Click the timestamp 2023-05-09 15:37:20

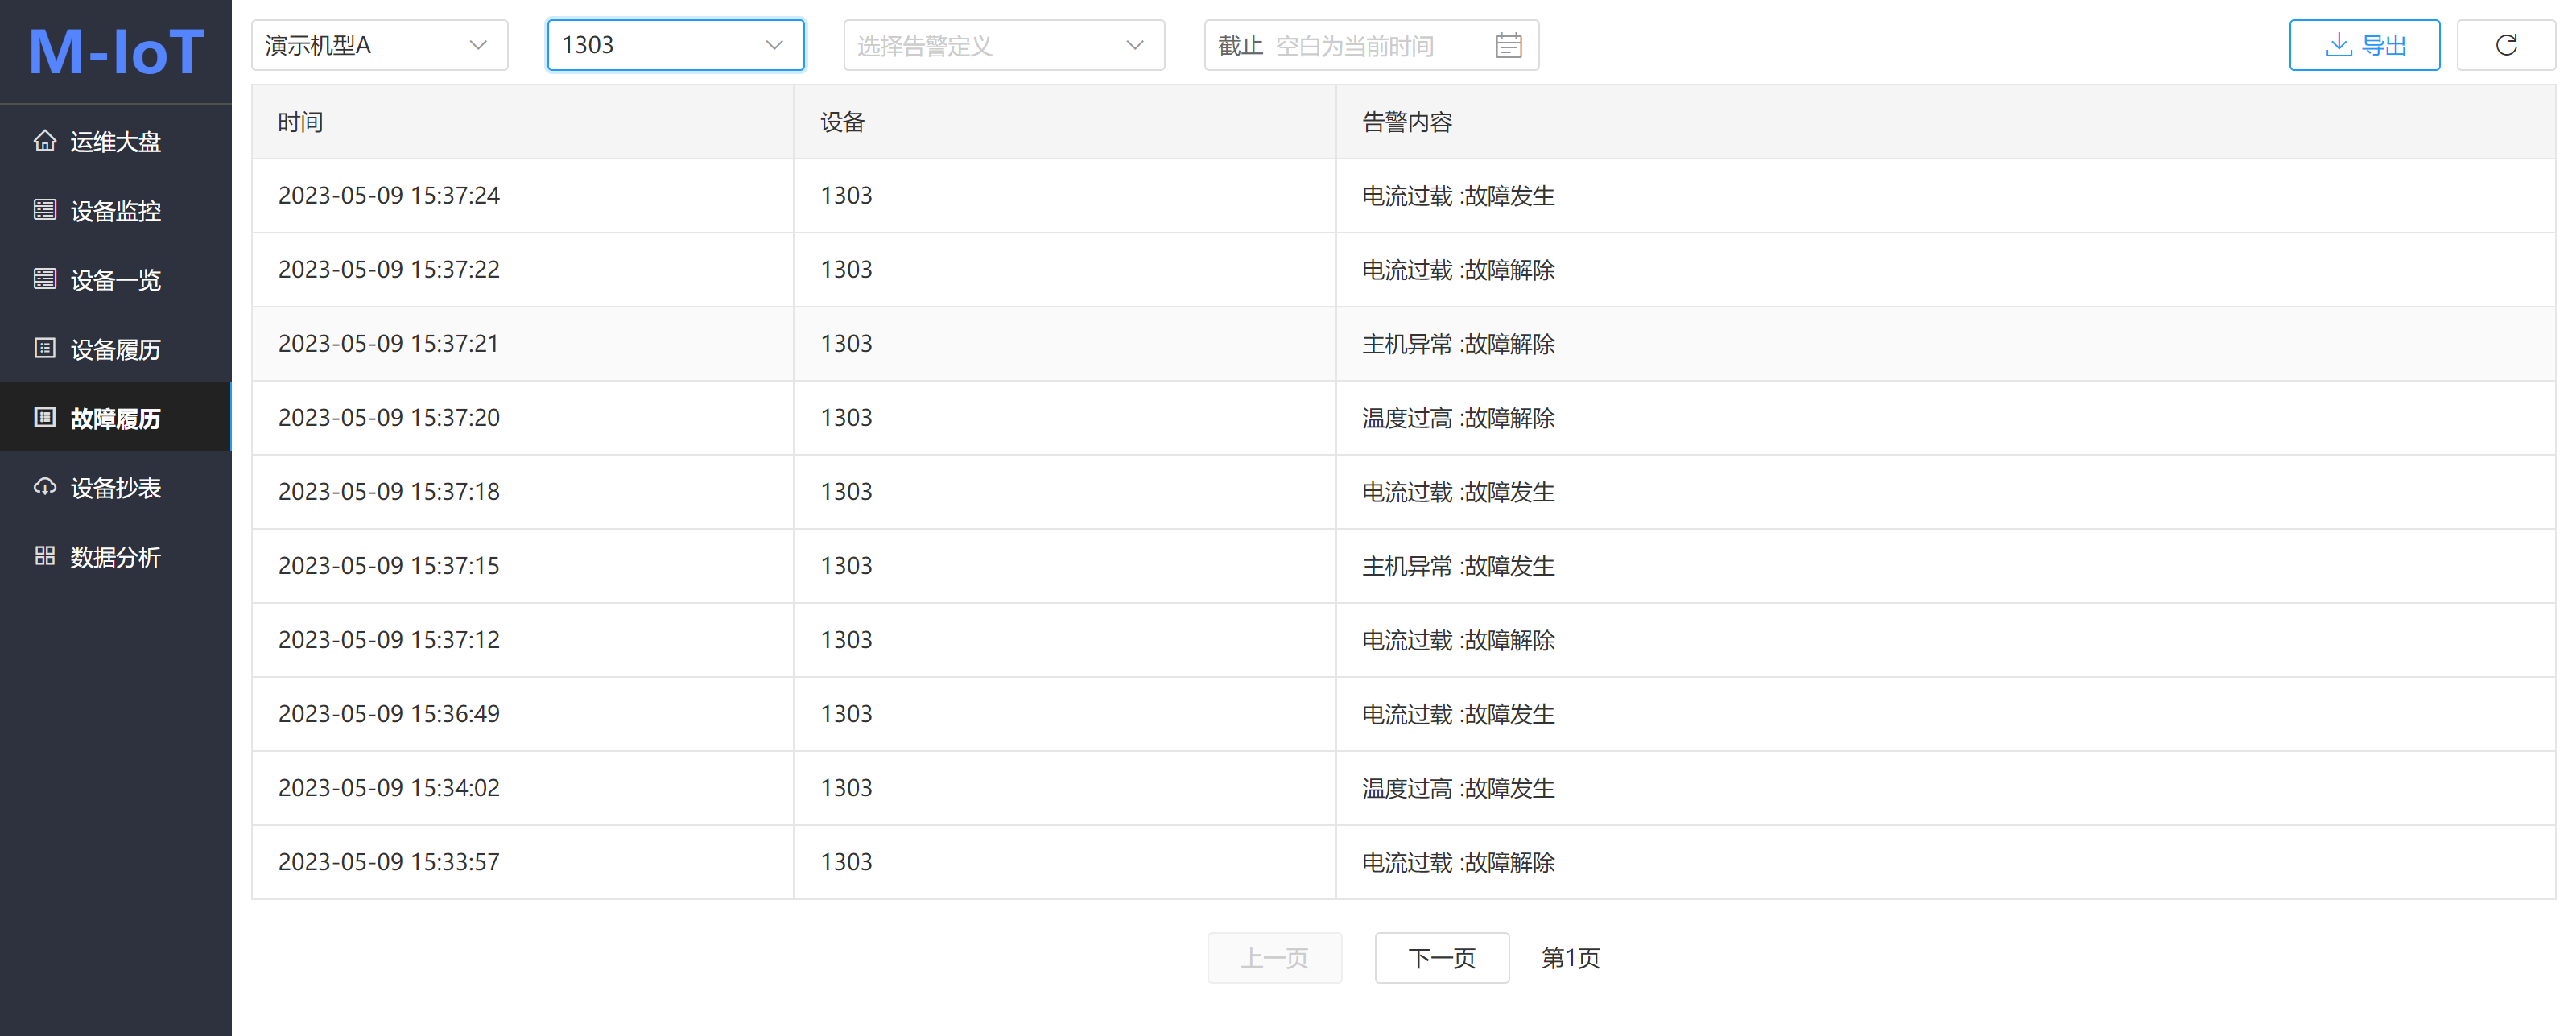[x=389, y=417]
